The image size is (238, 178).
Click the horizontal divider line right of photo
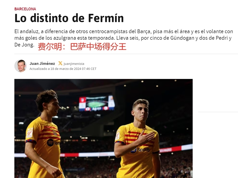tap(218, 112)
